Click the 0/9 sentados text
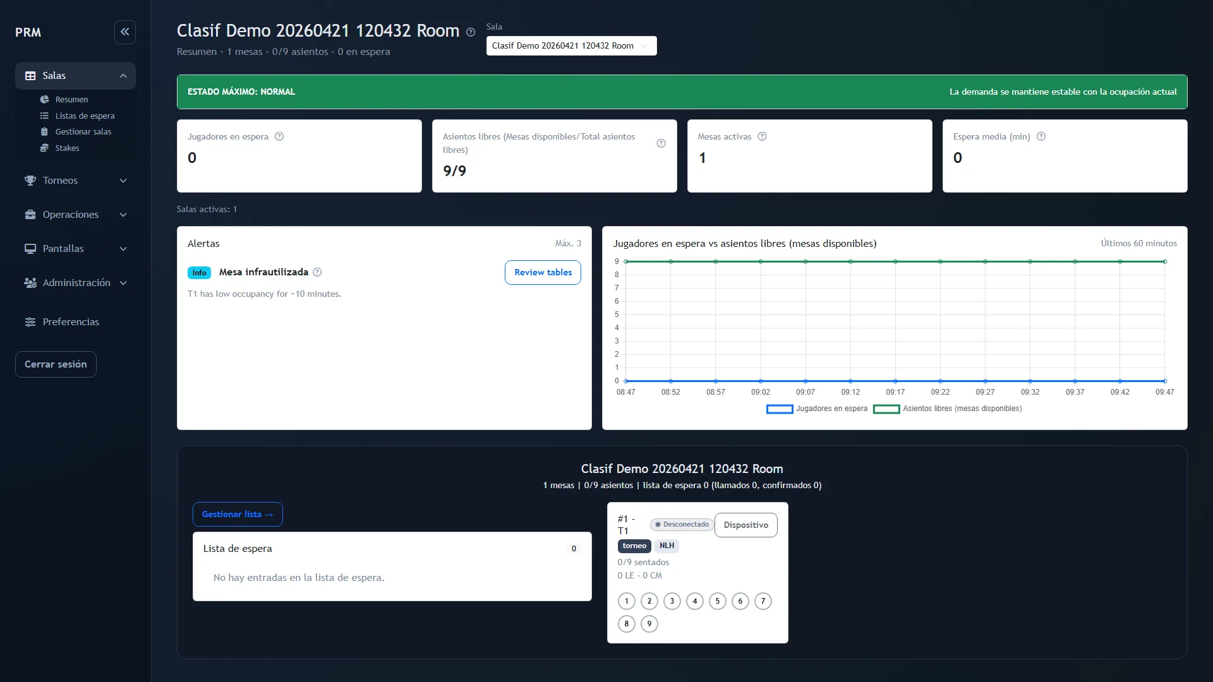1213x682 pixels. pos(643,562)
